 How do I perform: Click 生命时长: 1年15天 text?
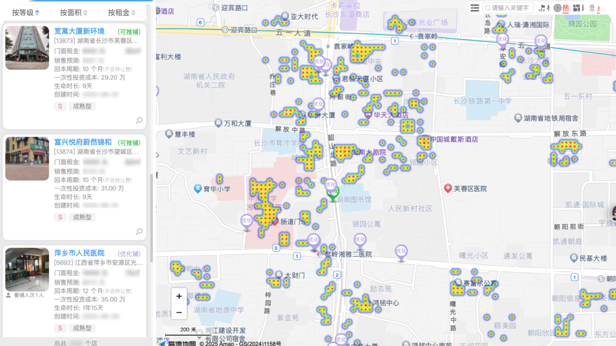coord(79,308)
